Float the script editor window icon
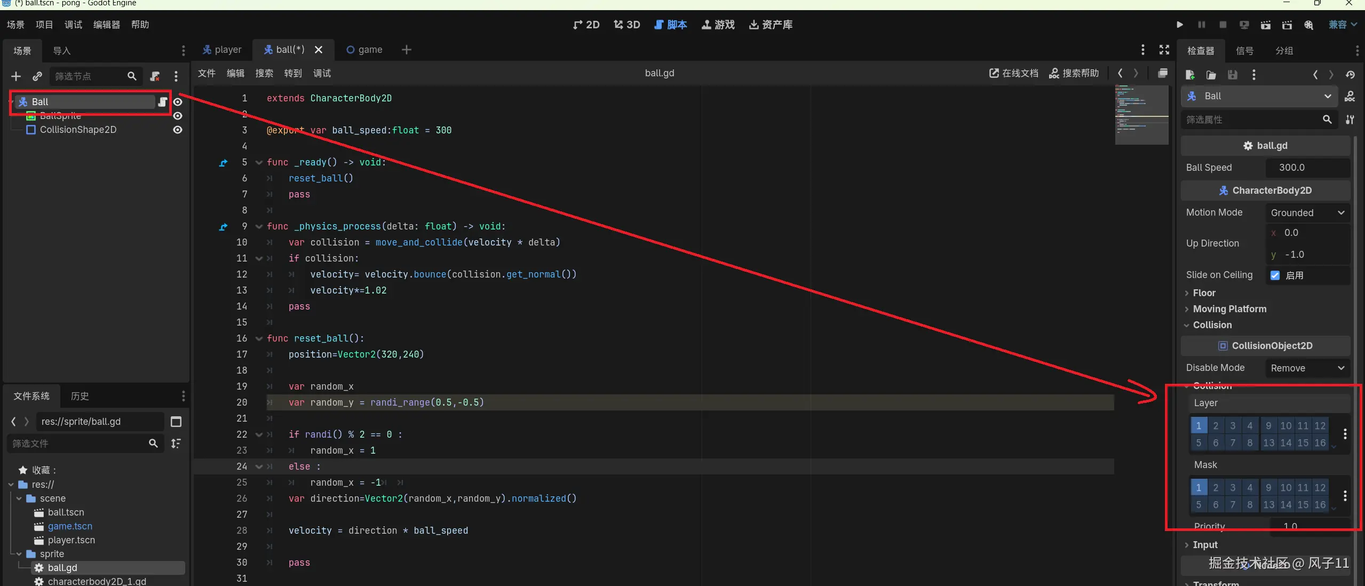 click(x=1163, y=73)
